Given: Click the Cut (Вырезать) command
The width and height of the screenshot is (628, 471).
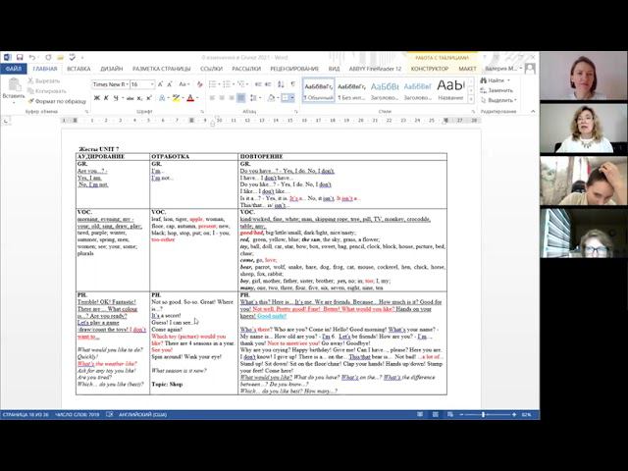Looking at the screenshot, I should pyautogui.click(x=44, y=80).
